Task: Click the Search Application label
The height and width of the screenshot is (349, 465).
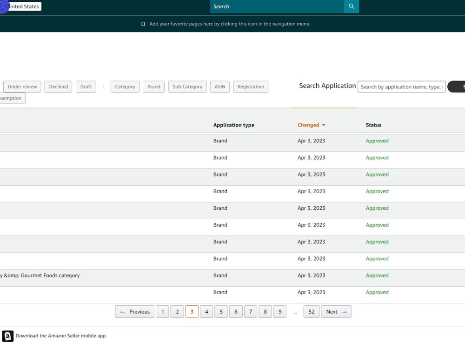Action: click(327, 86)
